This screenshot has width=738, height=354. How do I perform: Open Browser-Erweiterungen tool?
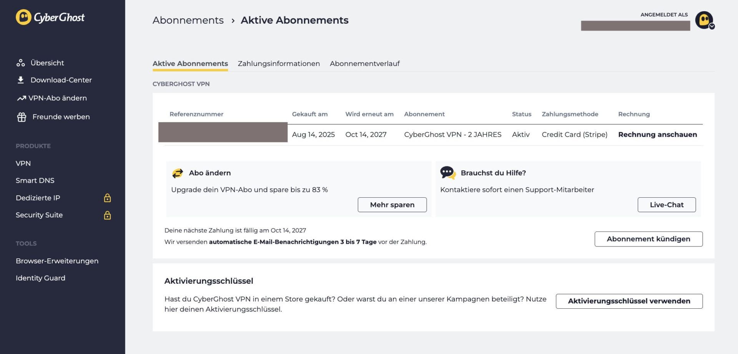[57, 261]
